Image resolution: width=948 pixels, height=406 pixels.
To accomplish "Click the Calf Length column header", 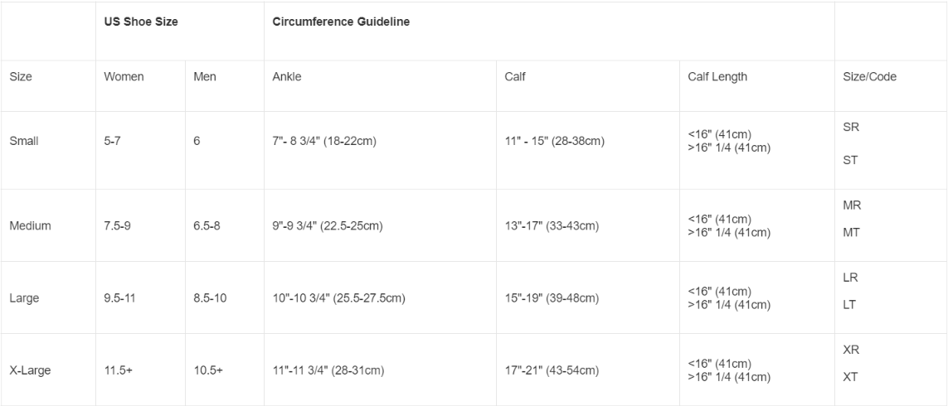I will click(x=717, y=77).
